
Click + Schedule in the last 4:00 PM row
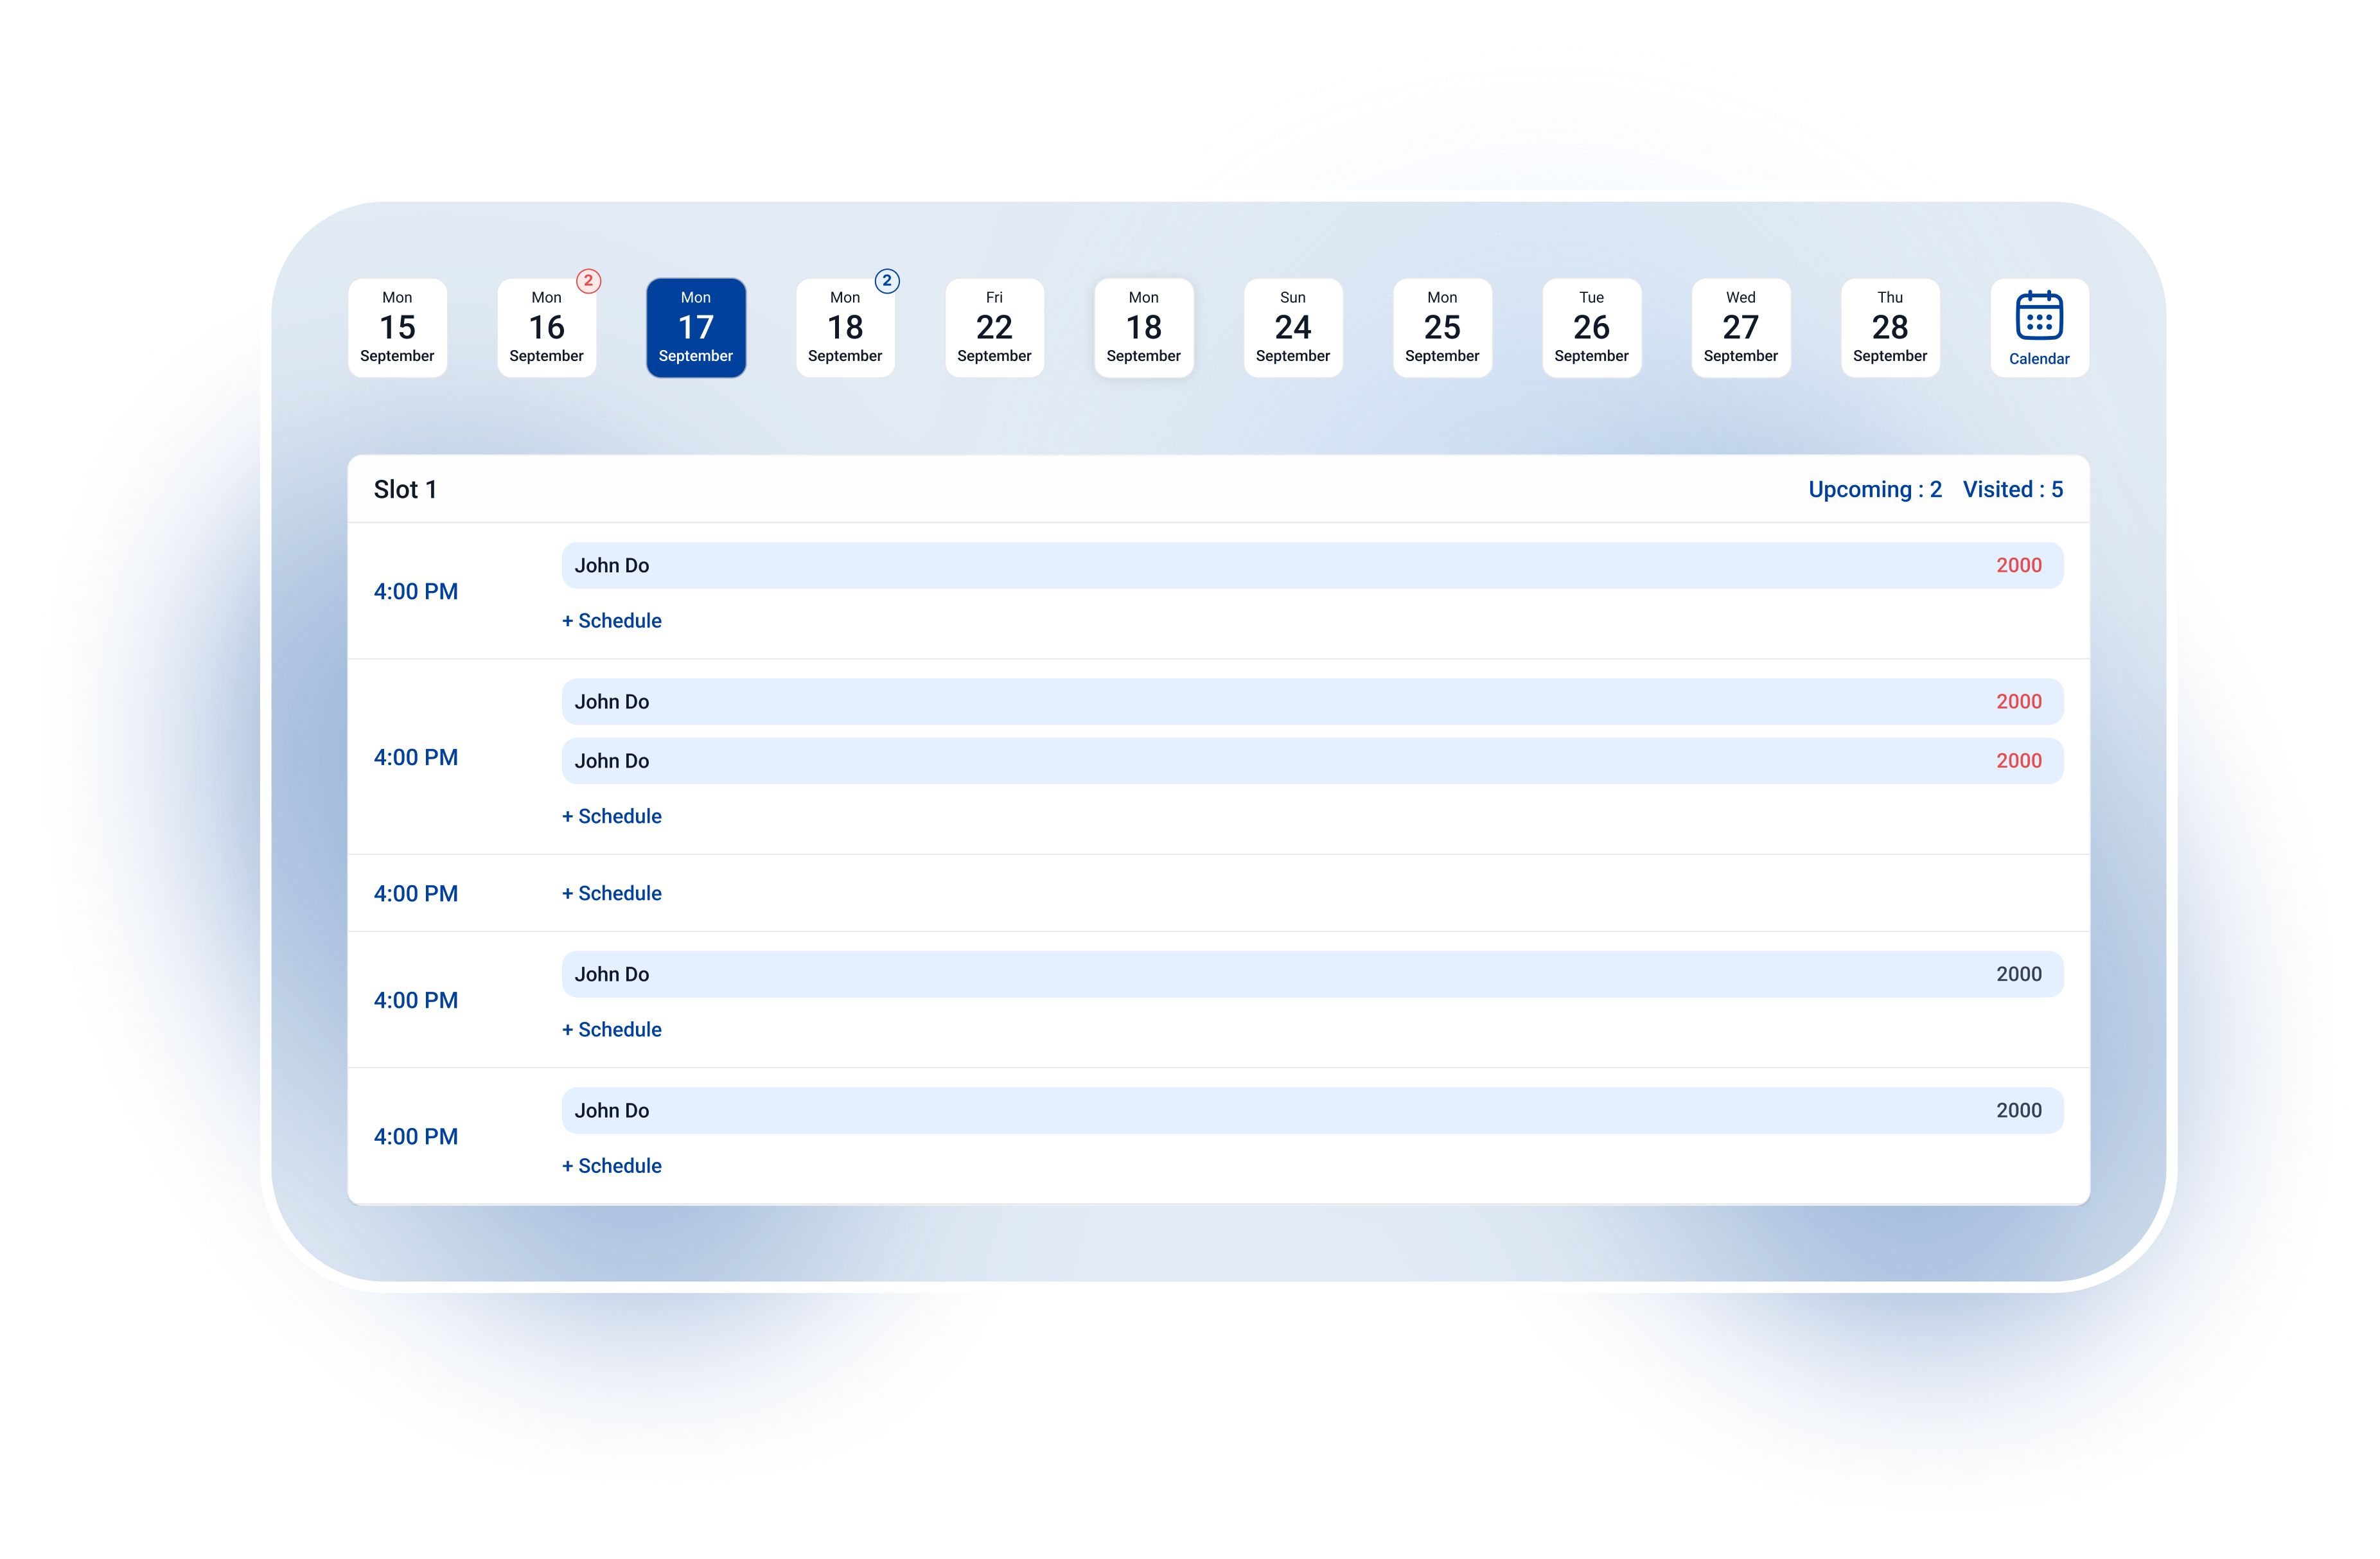coord(611,1165)
